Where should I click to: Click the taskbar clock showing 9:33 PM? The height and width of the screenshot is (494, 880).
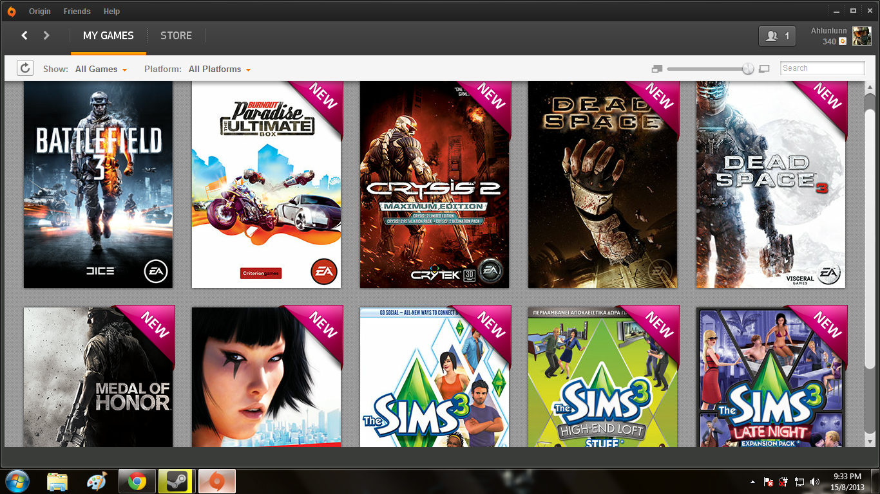pyautogui.click(x=847, y=482)
